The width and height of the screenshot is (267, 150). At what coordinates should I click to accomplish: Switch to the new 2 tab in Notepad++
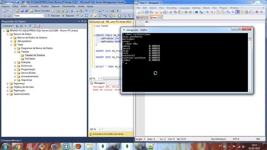[156, 17]
